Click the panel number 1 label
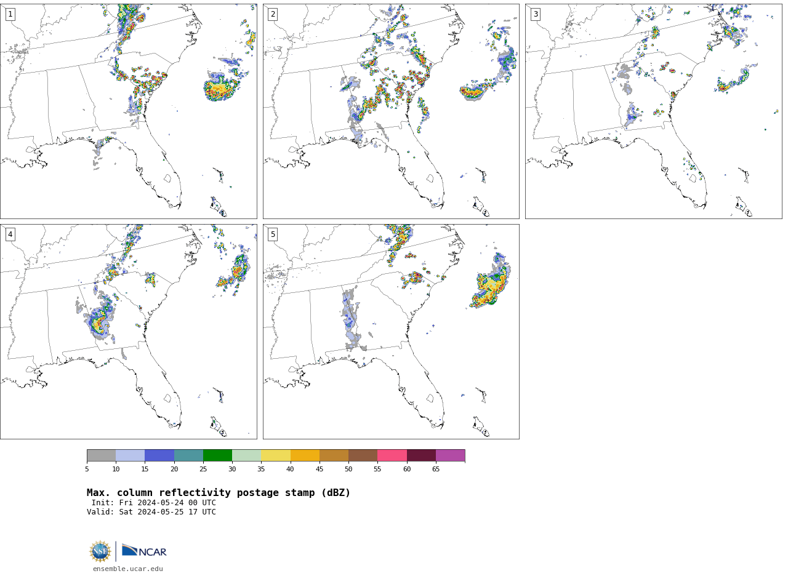 (10, 14)
